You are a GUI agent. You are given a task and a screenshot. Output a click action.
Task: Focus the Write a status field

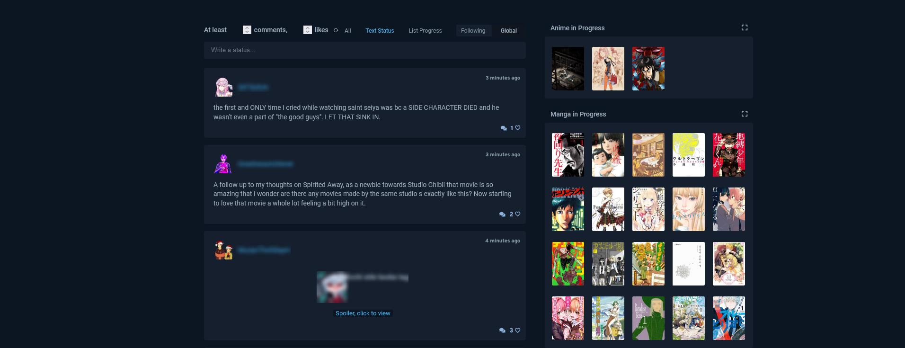[x=365, y=50]
